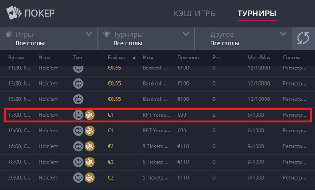This screenshot has width=315, height=190.
Task: Sort by the Бай-ин column header
Action: click(117, 58)
